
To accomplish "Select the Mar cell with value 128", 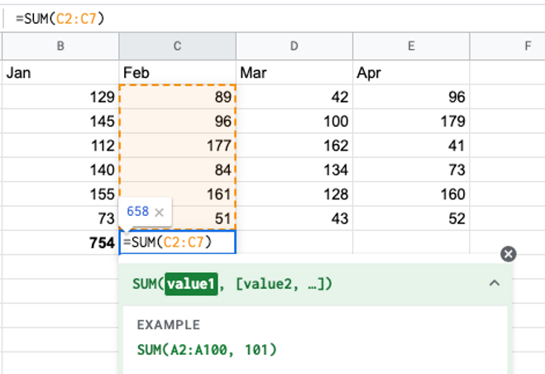I will coord(294,194).
